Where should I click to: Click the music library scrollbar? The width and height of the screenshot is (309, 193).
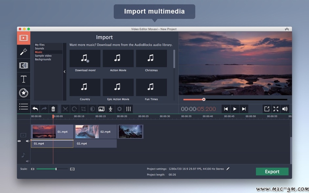tap(174, 59)
